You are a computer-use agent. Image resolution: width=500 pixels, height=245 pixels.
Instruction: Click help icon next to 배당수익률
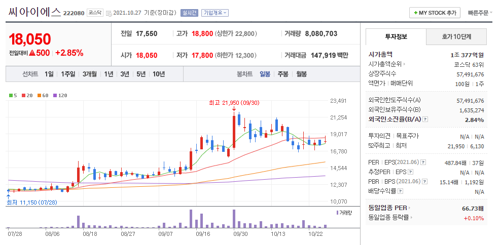[401, 191]
